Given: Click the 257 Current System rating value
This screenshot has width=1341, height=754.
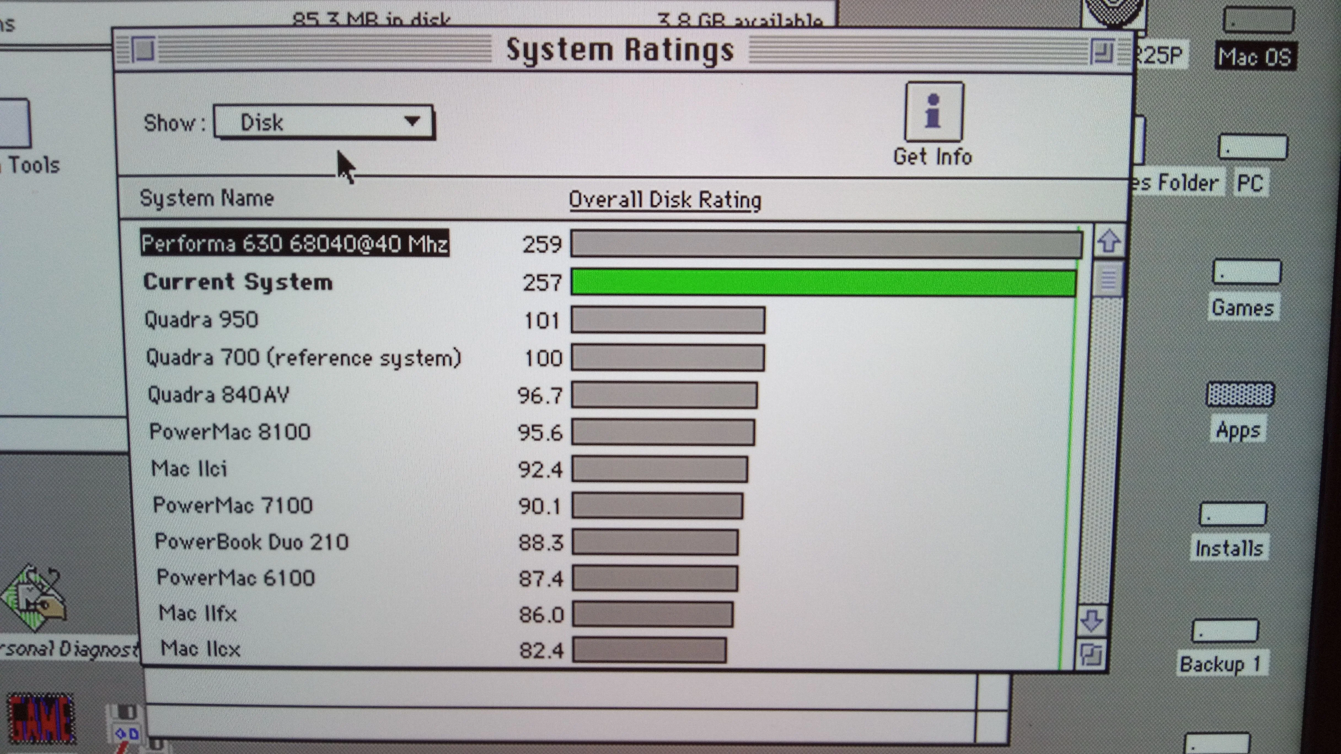Looking at the screenshot, I should (x=542, y=283).
